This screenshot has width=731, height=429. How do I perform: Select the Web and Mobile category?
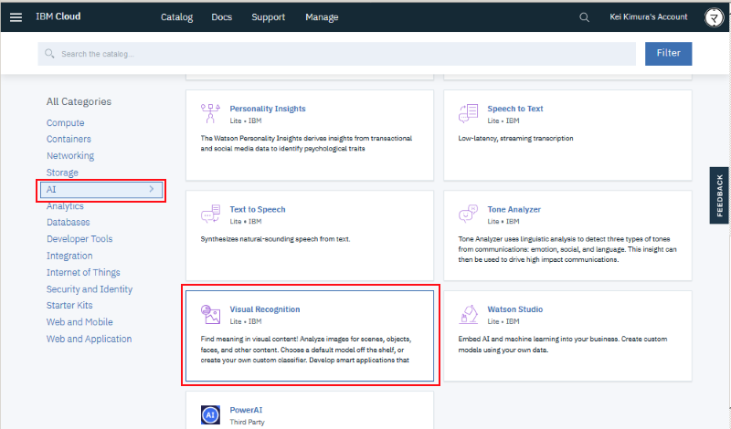(79, 322)
